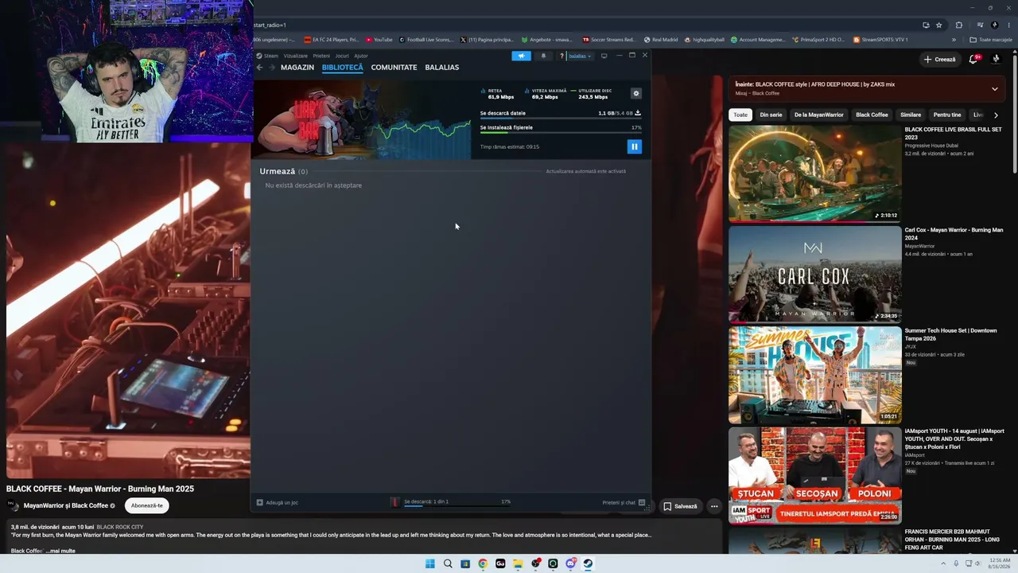Open the Real Madrid bookmark
Viewport: 1018px width, 573px height.
pyautogui.click(x=661, y=39)
